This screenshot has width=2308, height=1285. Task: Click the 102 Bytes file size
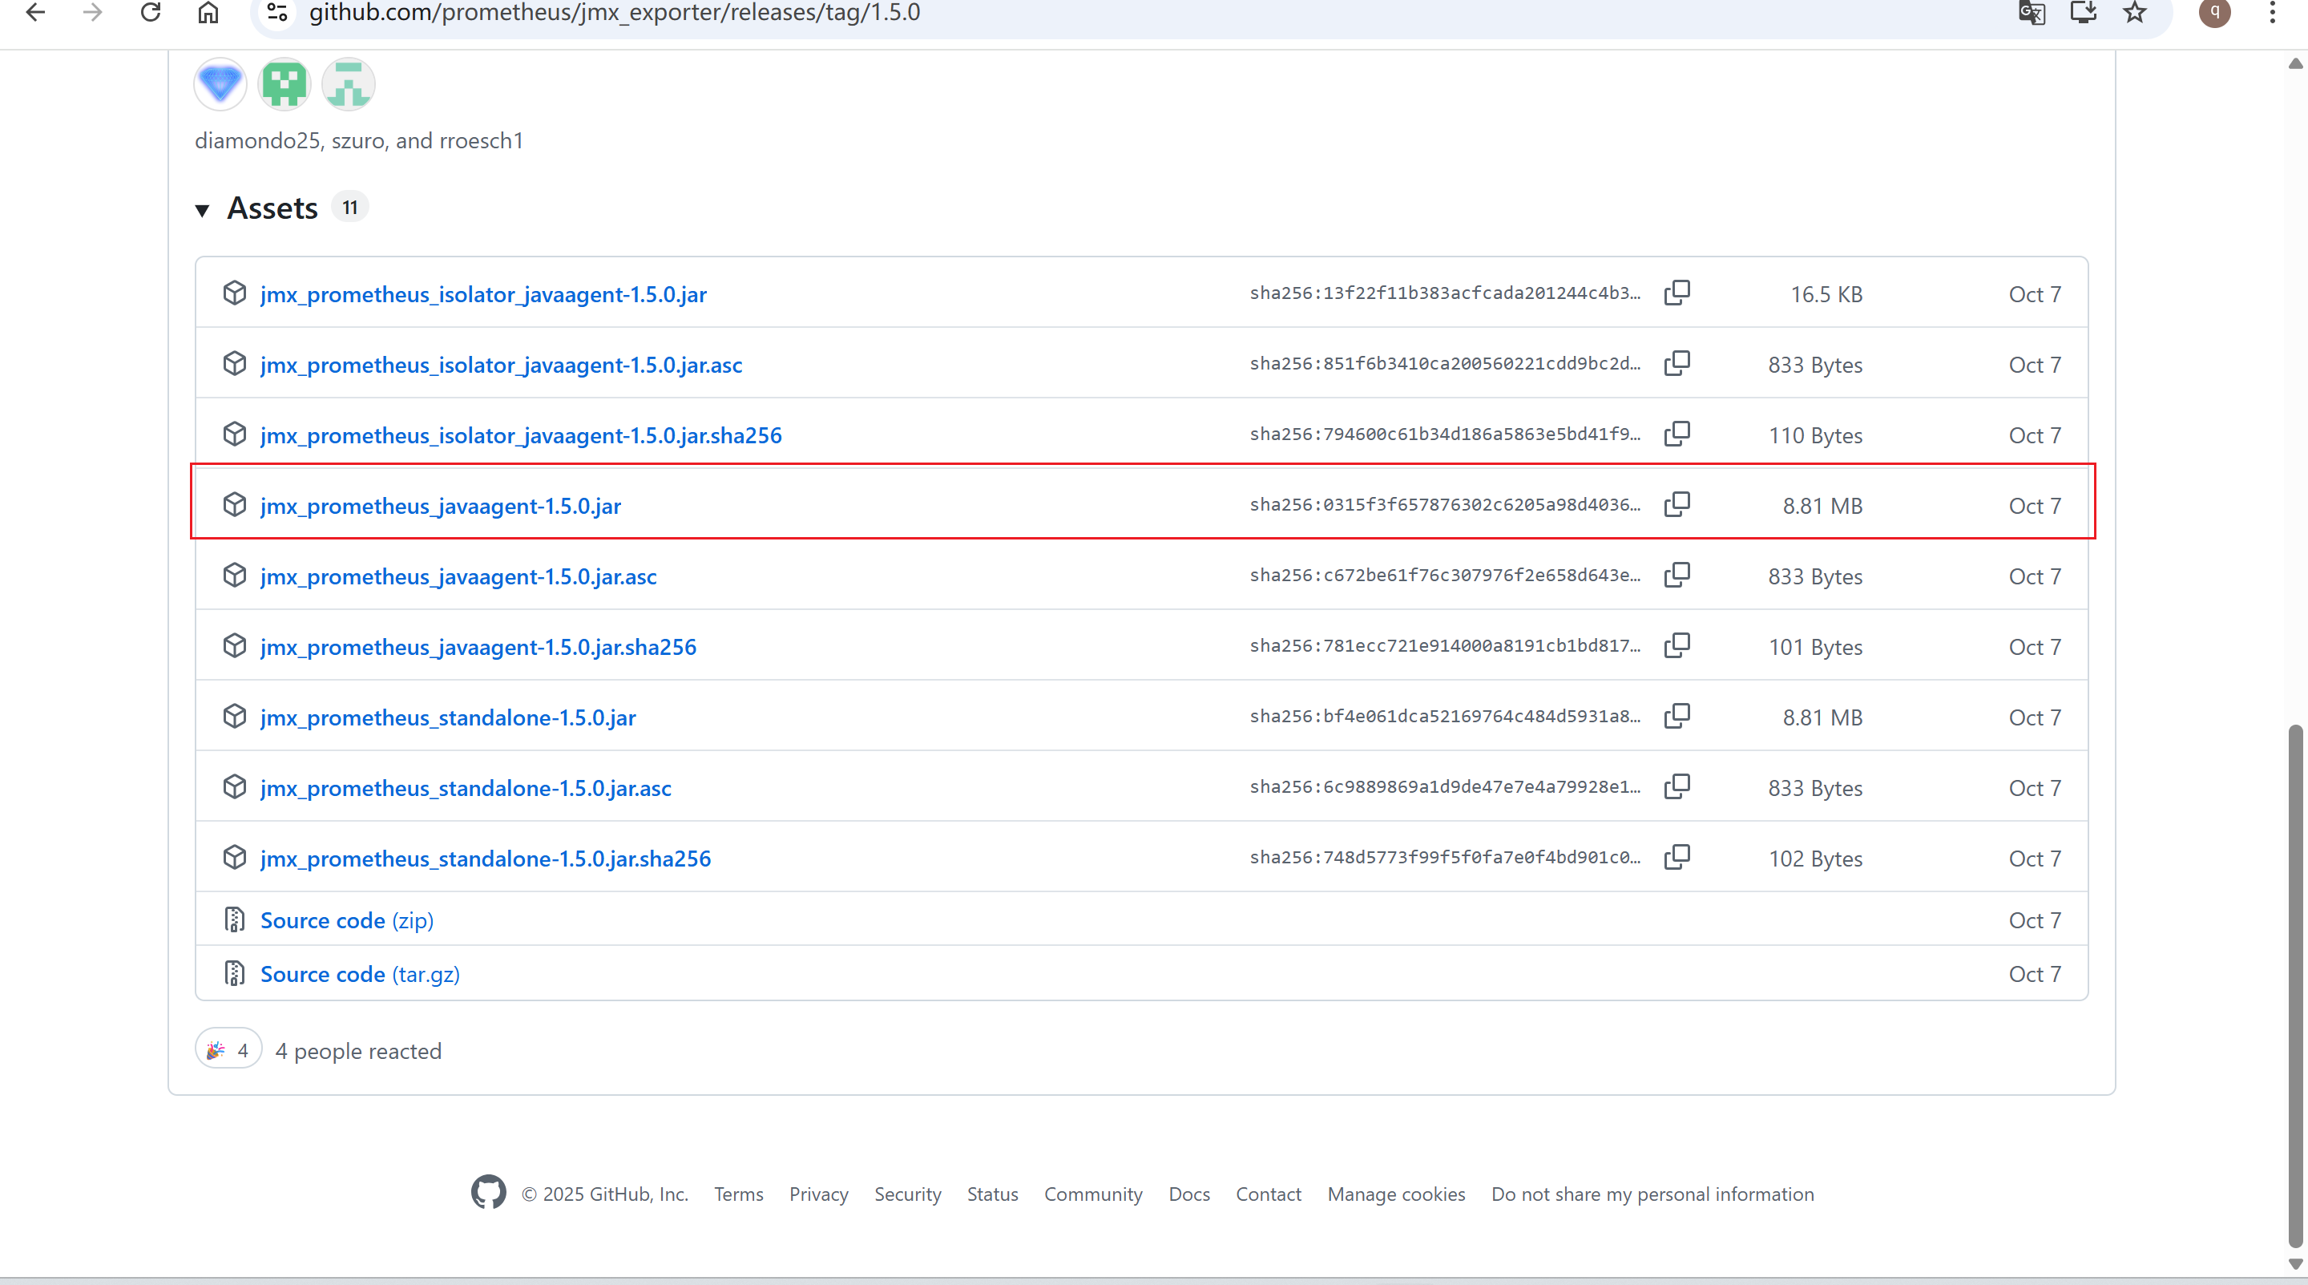pos(1815,859)
